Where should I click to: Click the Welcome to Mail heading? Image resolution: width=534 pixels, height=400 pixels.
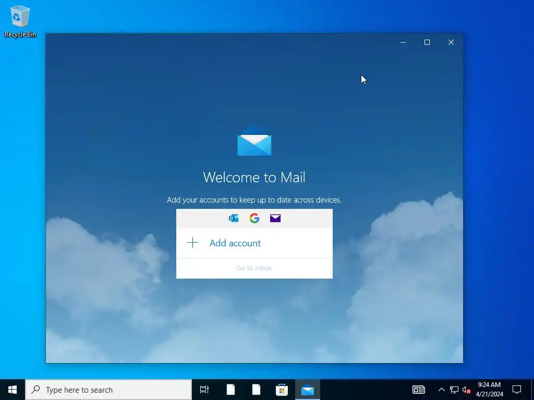(x=254, y=177)
